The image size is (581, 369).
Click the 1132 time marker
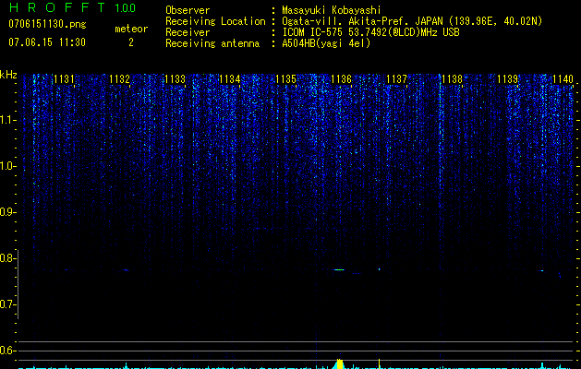pyautogui.click(x=120, y=79)
